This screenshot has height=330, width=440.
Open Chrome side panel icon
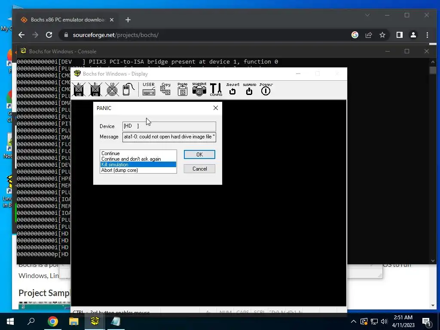(399, 35)
